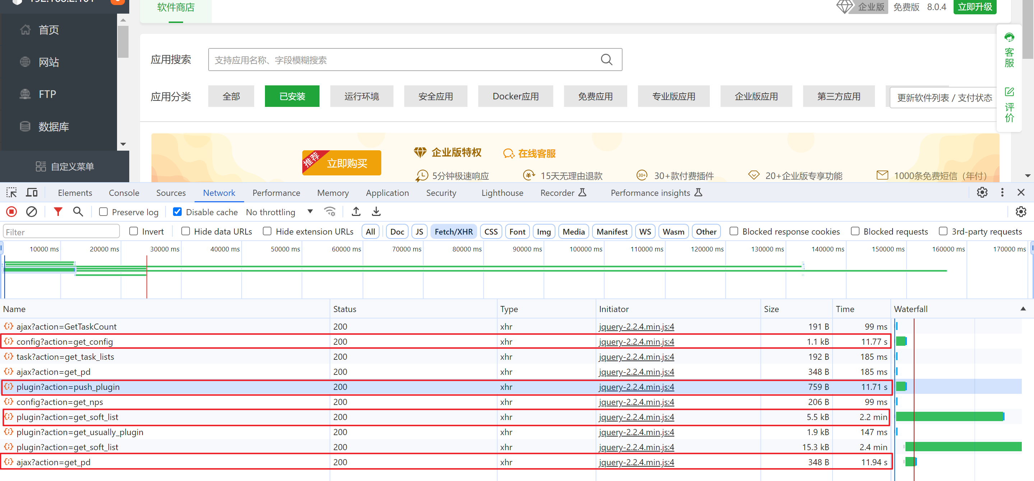Click the FTP icon in the sidebar
Image resolution: width=1034 pixels, height=481 pixels.
(25, 94)
